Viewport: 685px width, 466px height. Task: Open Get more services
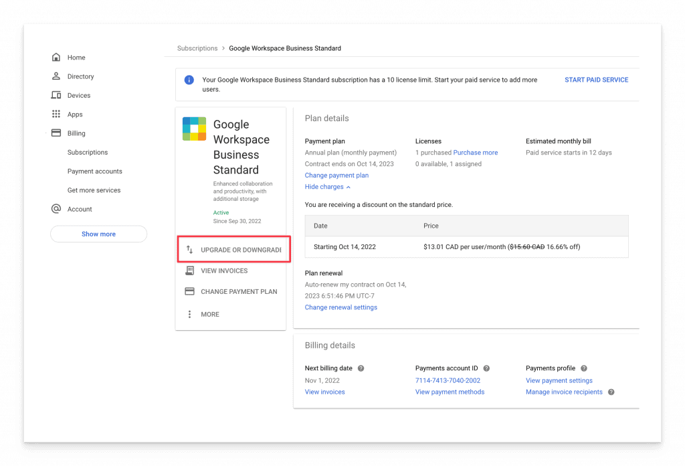[x=94, y=190]
